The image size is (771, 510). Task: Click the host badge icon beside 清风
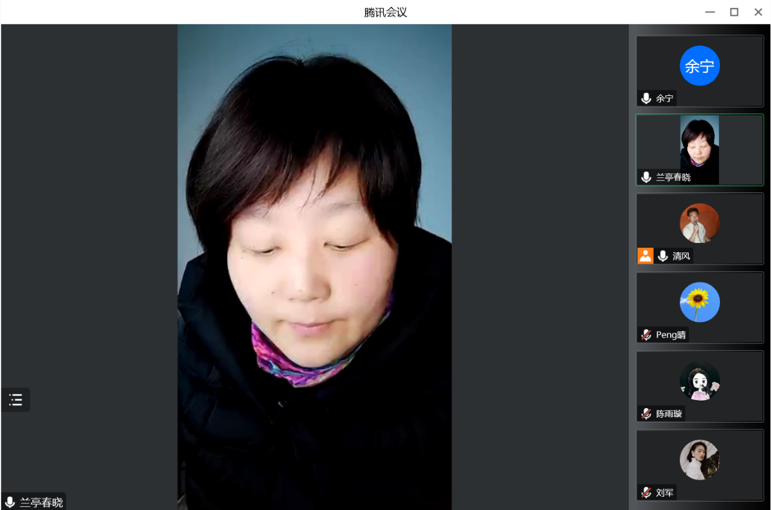coord(645,256)
